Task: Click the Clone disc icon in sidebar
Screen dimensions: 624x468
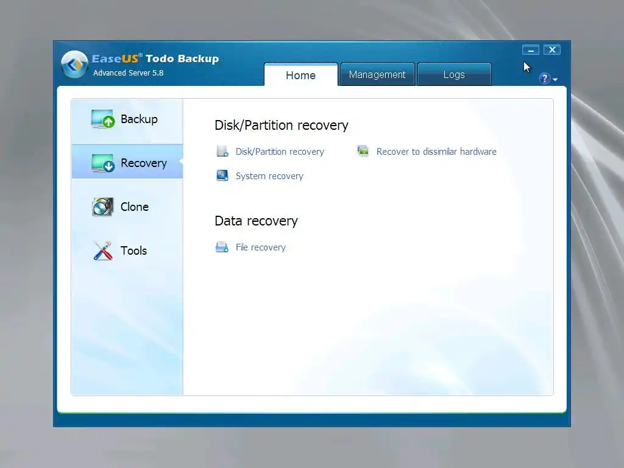Action: pos(102,207)
